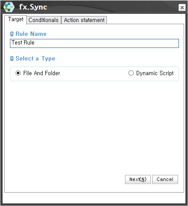Click the Dynamic Script label text
This screenshot has width=188, height=206.
click(155, 73)
